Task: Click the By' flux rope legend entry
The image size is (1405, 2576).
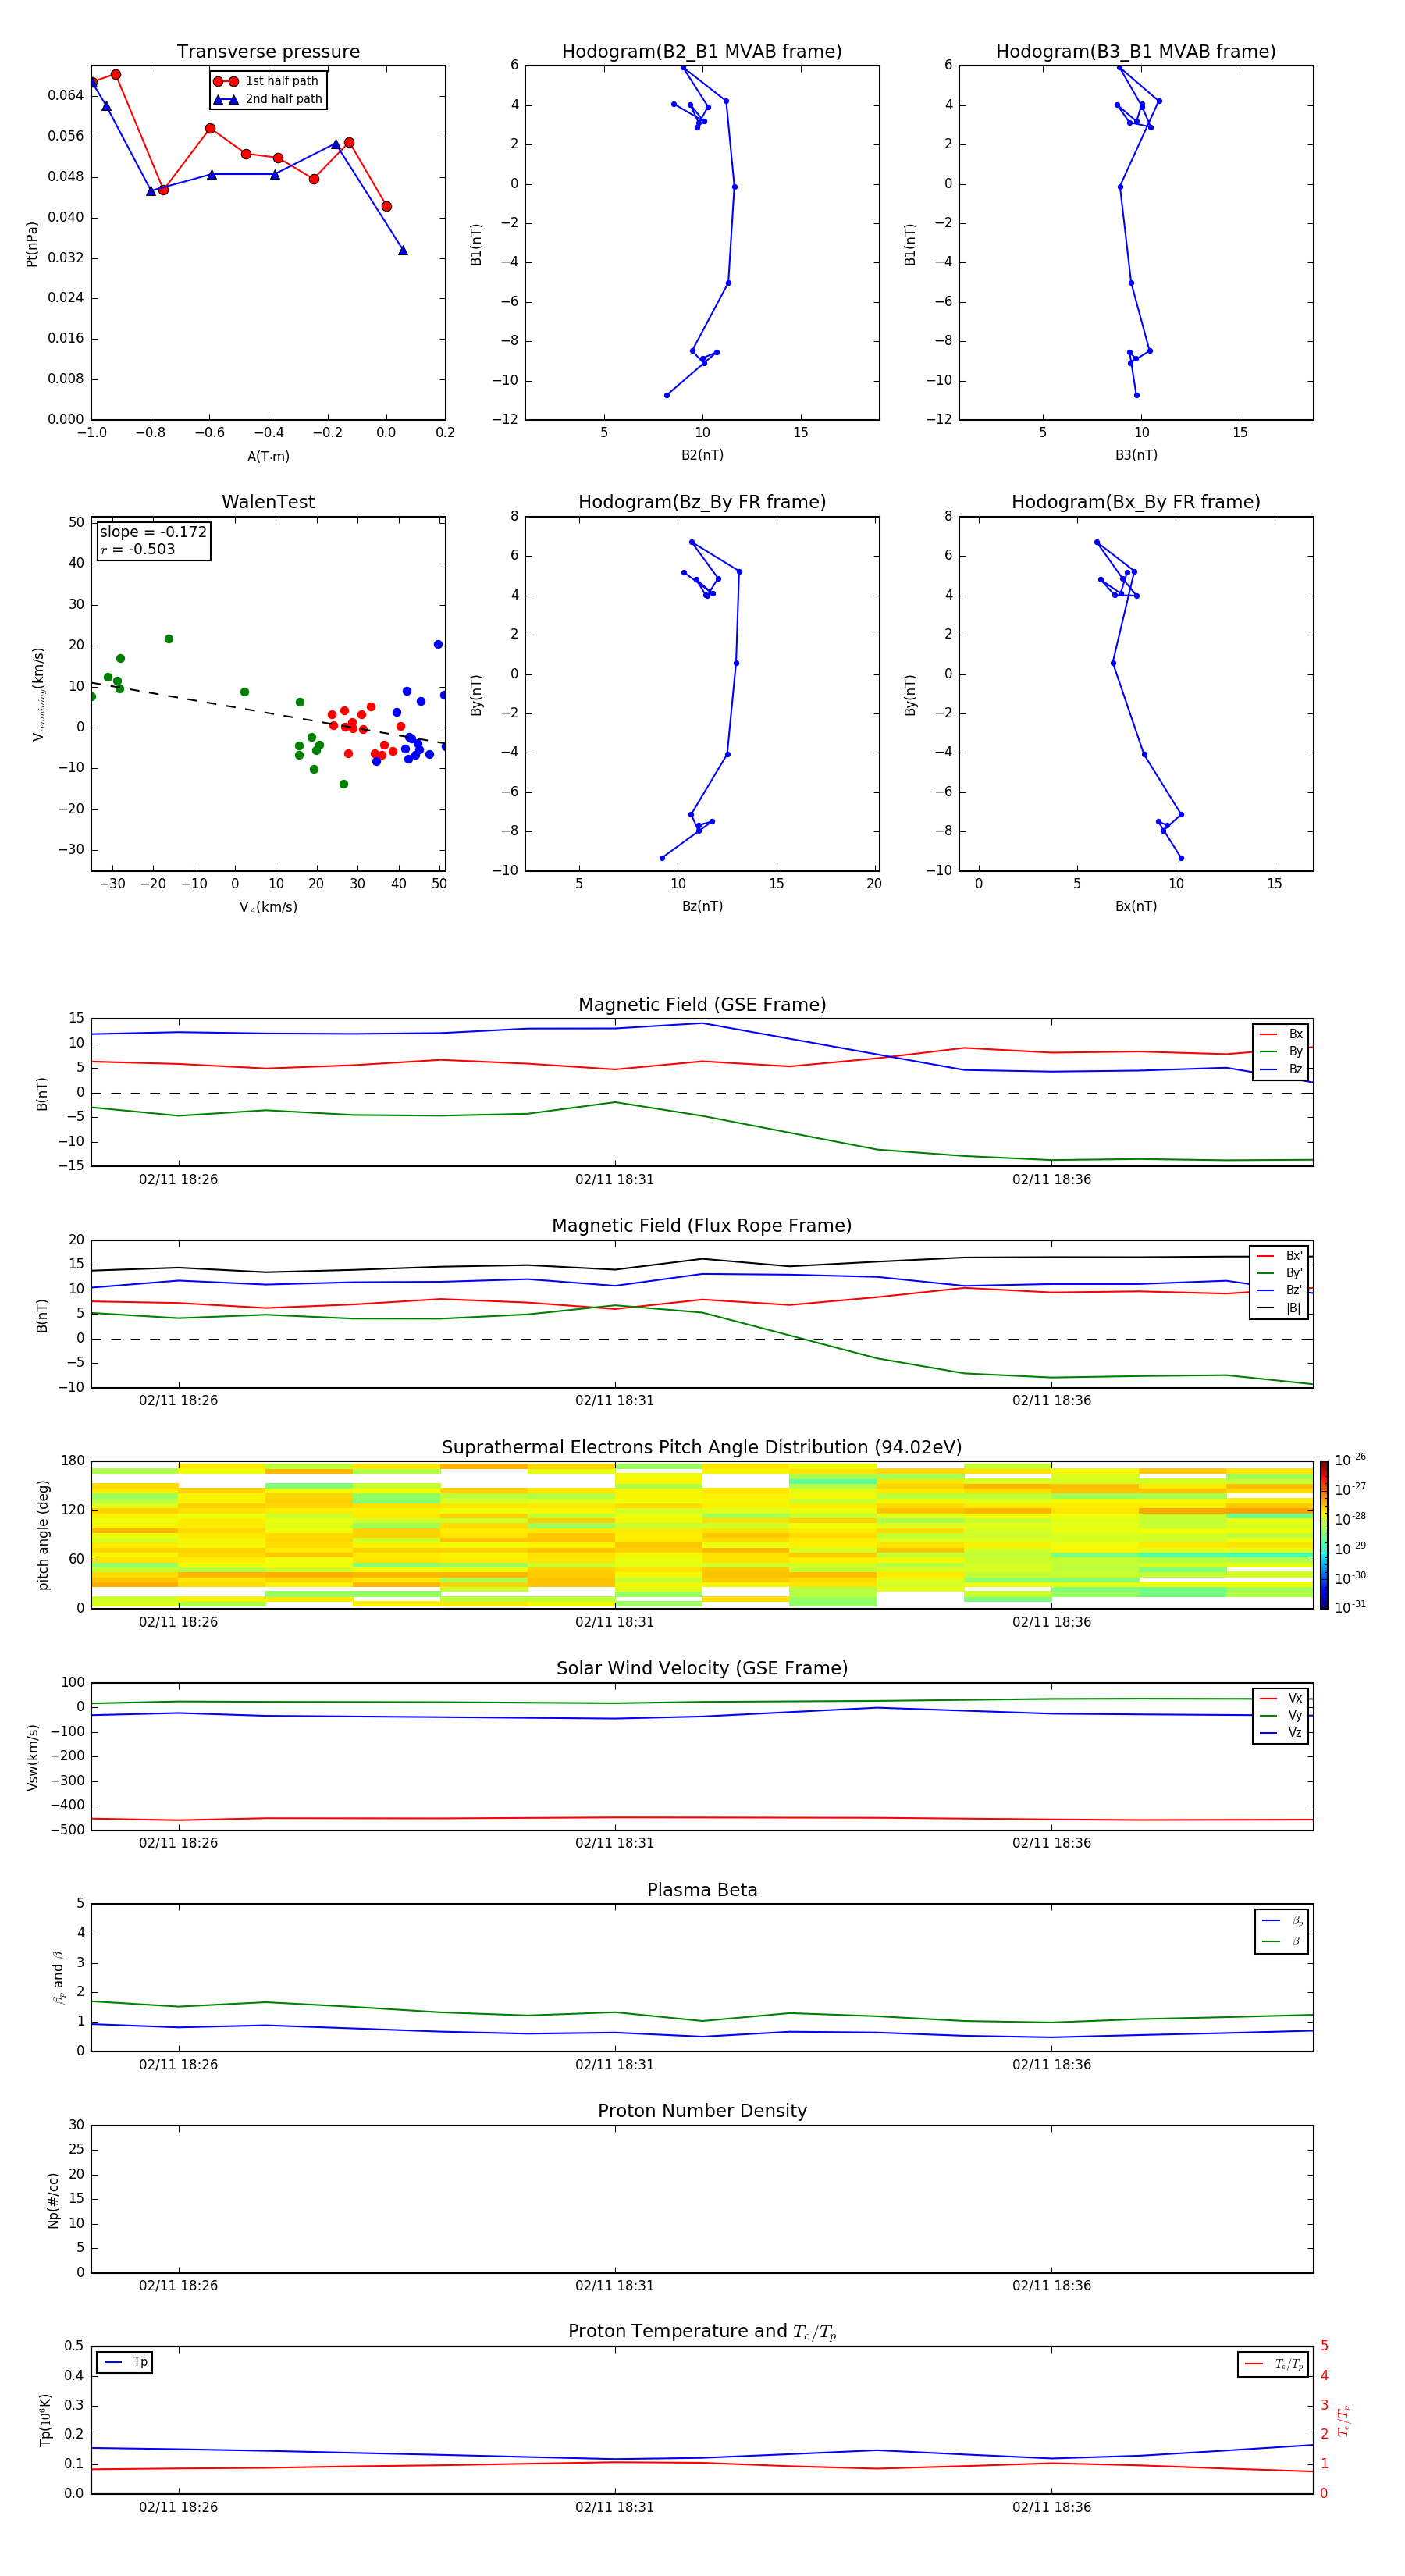Action: click(x=1279, y=1273)
